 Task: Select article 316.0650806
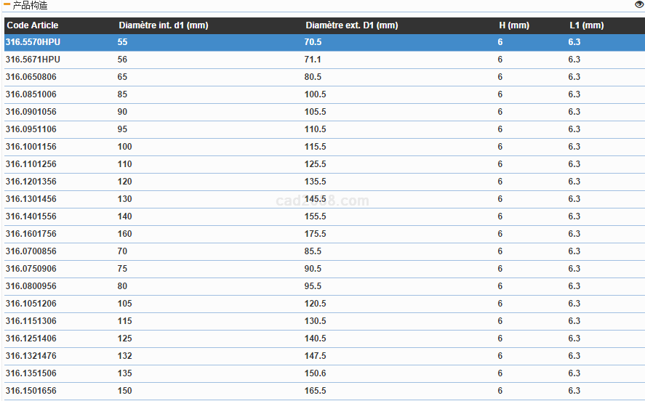[31, 77]
